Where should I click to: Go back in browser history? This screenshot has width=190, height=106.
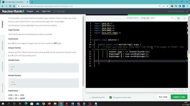point(3,6)
